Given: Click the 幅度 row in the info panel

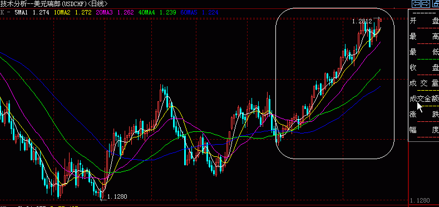Looking at the screenshot, I should 424,130.
